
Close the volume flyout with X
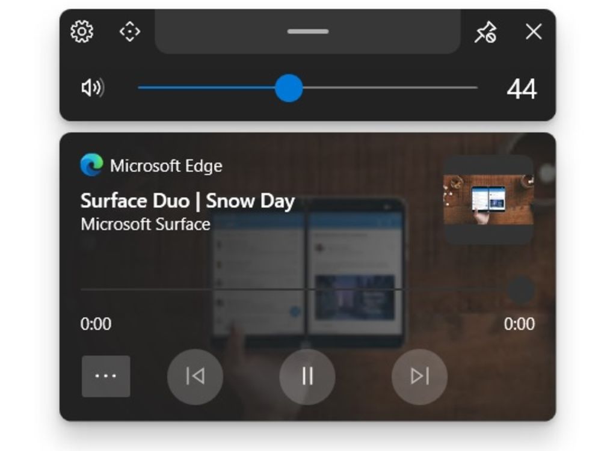point(534,32)
